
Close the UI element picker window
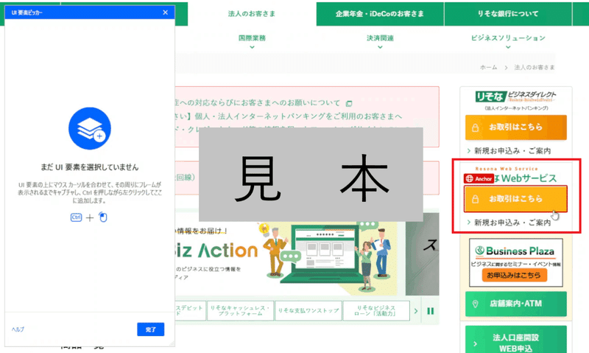pyautogui.click(x=165, y=13)
